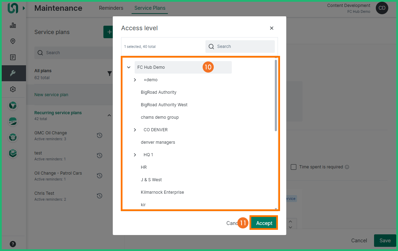The width and height of the screenshot is (398, 251).
Task: Select the Service Plans tab
Action: (x=150, y=8)
